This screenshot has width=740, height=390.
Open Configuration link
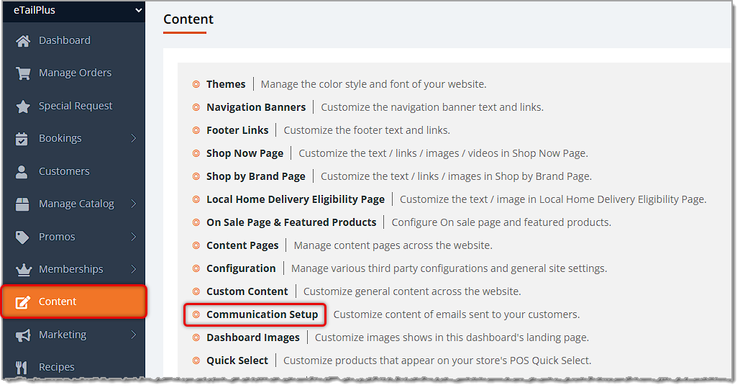coord(241,268)
